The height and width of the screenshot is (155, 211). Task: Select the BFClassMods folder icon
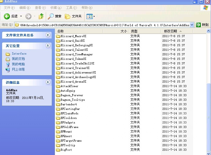(58, 114)
